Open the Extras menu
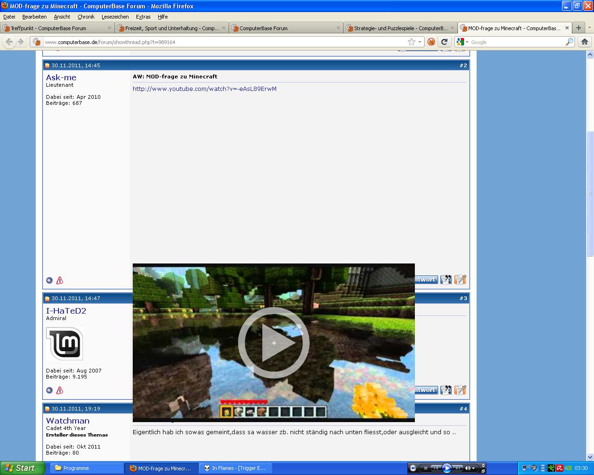The height and width of the screenshot is (475, 594). point(143,17)
